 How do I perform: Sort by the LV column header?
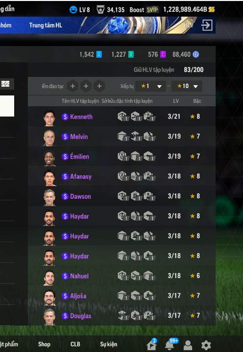(x=176, y=101)
